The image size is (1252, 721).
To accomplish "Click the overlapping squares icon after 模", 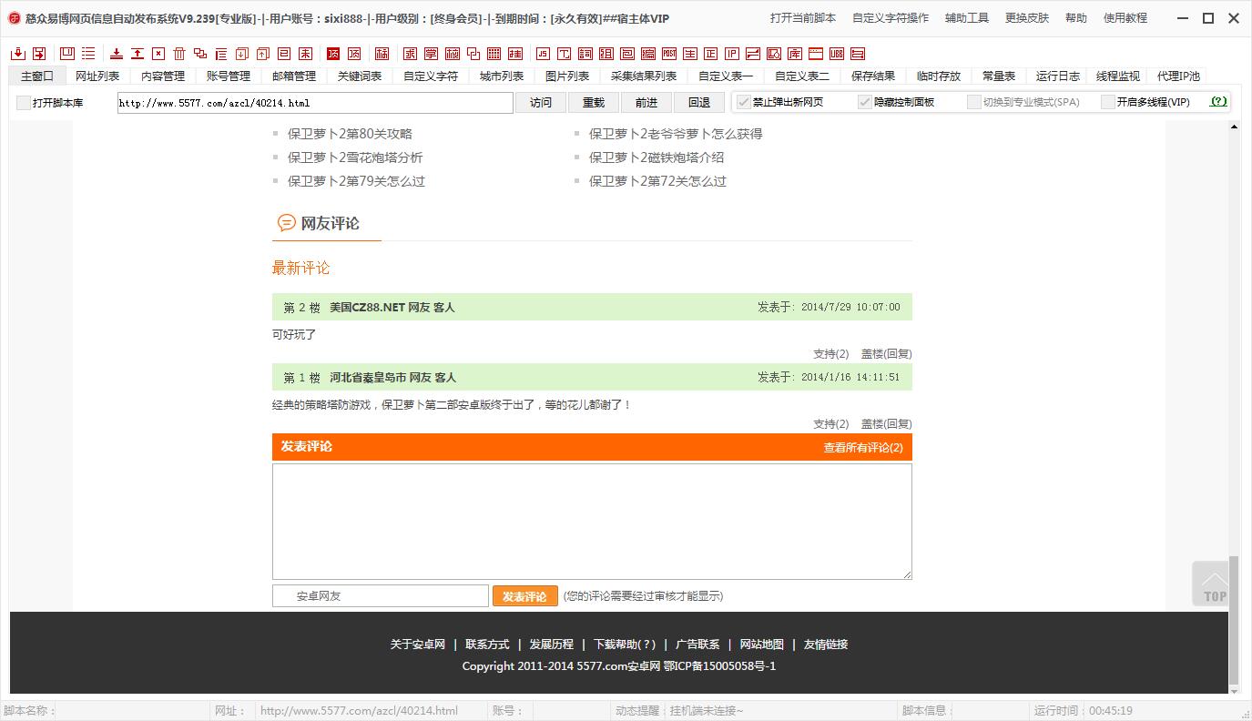I will tap(473, 54).
